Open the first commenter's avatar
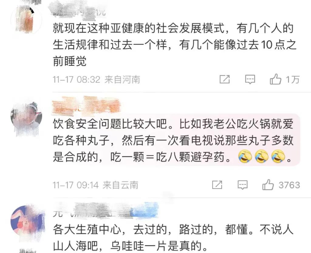This screenshot has height=253, width=311. [26, 19]
